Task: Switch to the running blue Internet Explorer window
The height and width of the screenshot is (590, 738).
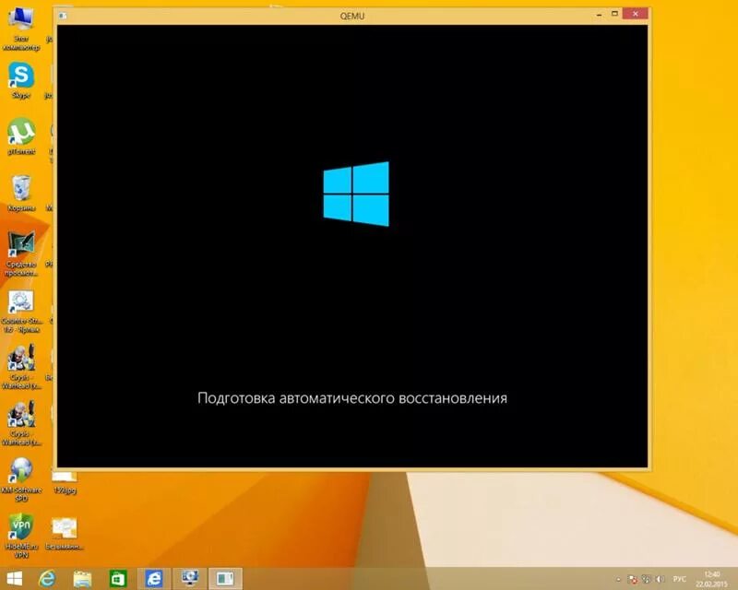Action: tap(153, 578)
